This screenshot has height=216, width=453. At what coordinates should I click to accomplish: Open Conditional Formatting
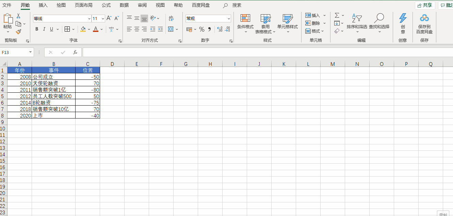pos(245,23)
